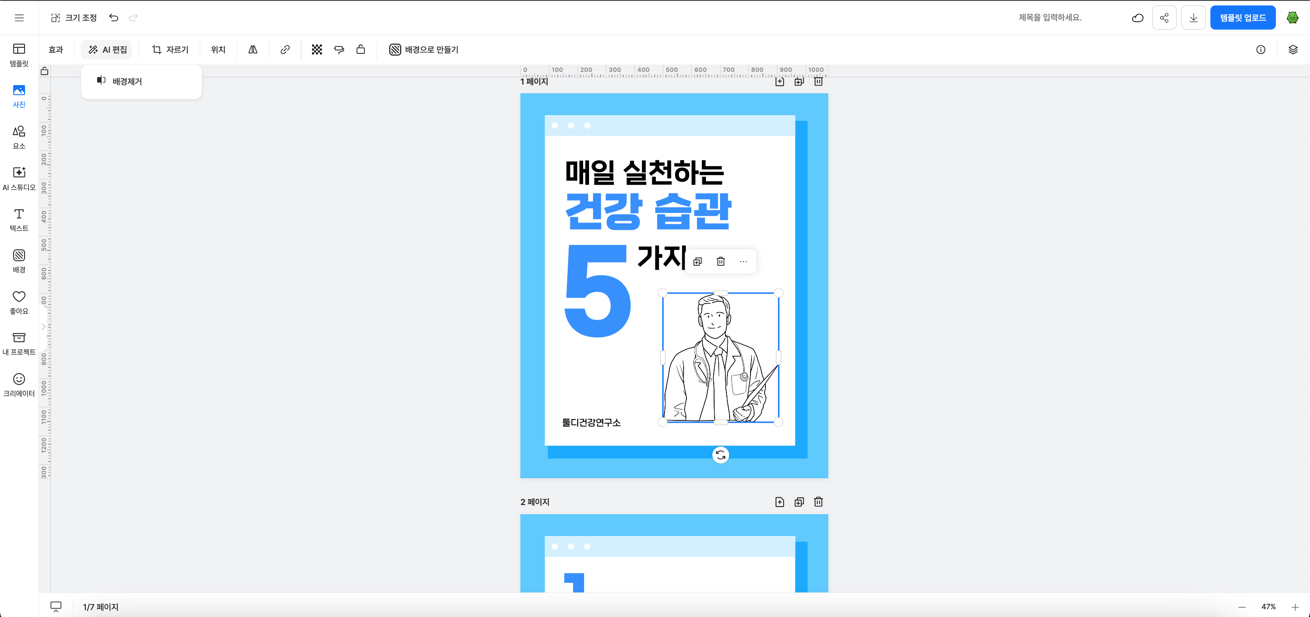Expand the collapsed side panel arrow

coord(43,327)
